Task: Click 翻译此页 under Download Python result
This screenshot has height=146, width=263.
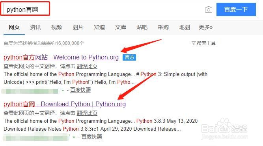Action: [87, 113]
